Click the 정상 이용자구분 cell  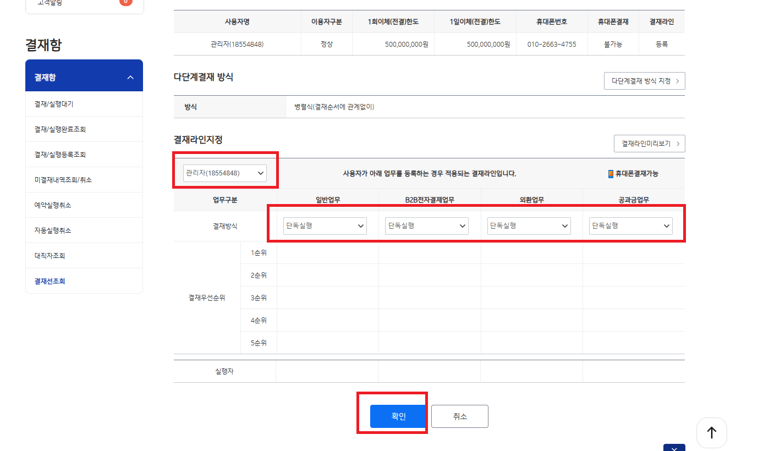coord(327,44)
